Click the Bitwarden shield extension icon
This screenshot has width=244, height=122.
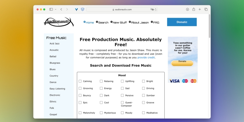(82, 9)
